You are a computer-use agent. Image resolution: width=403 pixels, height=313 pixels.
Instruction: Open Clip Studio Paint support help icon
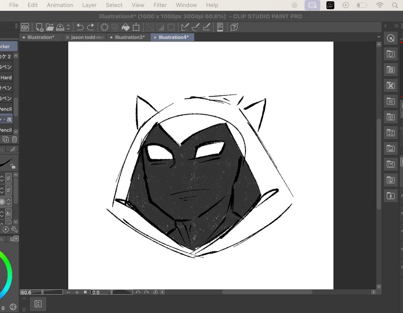pos(234,27)
